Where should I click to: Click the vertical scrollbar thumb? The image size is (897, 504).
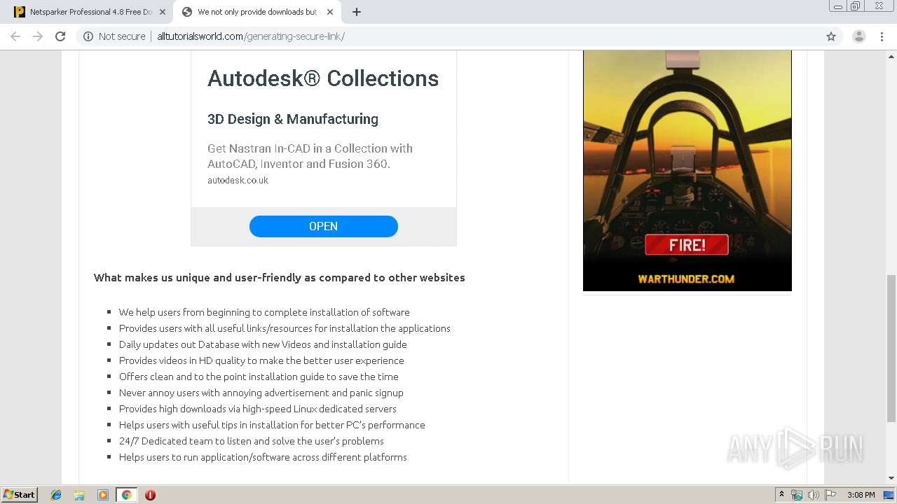[x=891, y=349]
